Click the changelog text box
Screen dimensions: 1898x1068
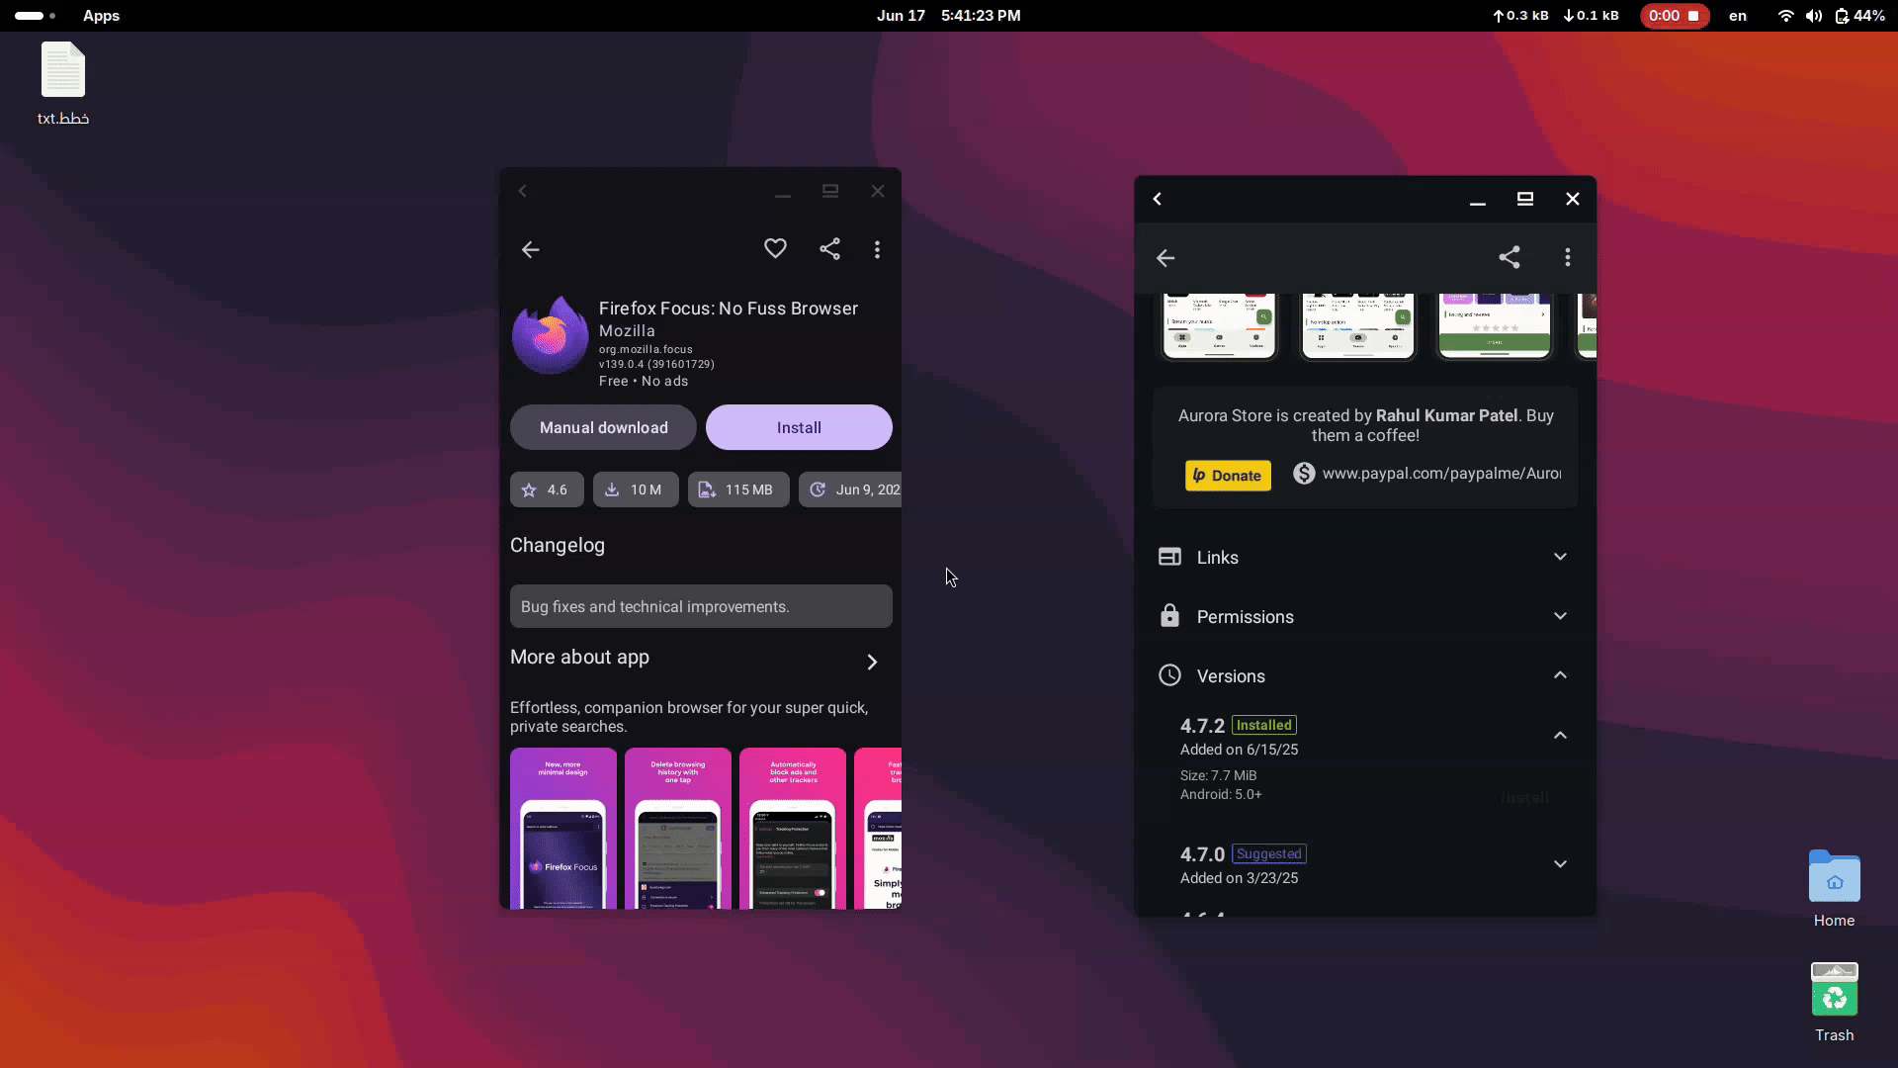(701, 606)
